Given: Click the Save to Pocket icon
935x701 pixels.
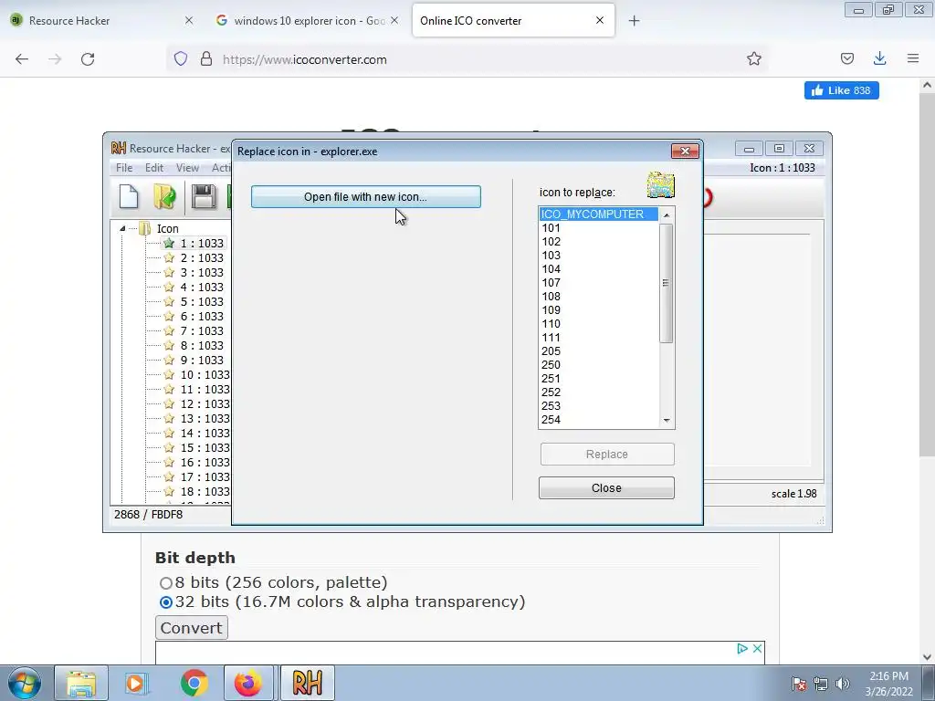Looking at the screenshot, I should pyautogui.click(x=846, y=59).
